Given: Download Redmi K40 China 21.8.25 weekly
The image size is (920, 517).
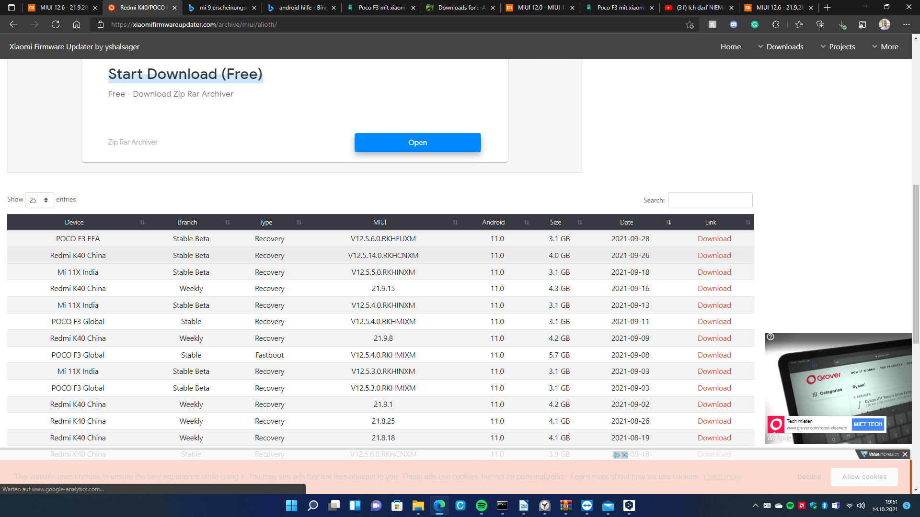Looking at the screenshot, I should (714, 421).
